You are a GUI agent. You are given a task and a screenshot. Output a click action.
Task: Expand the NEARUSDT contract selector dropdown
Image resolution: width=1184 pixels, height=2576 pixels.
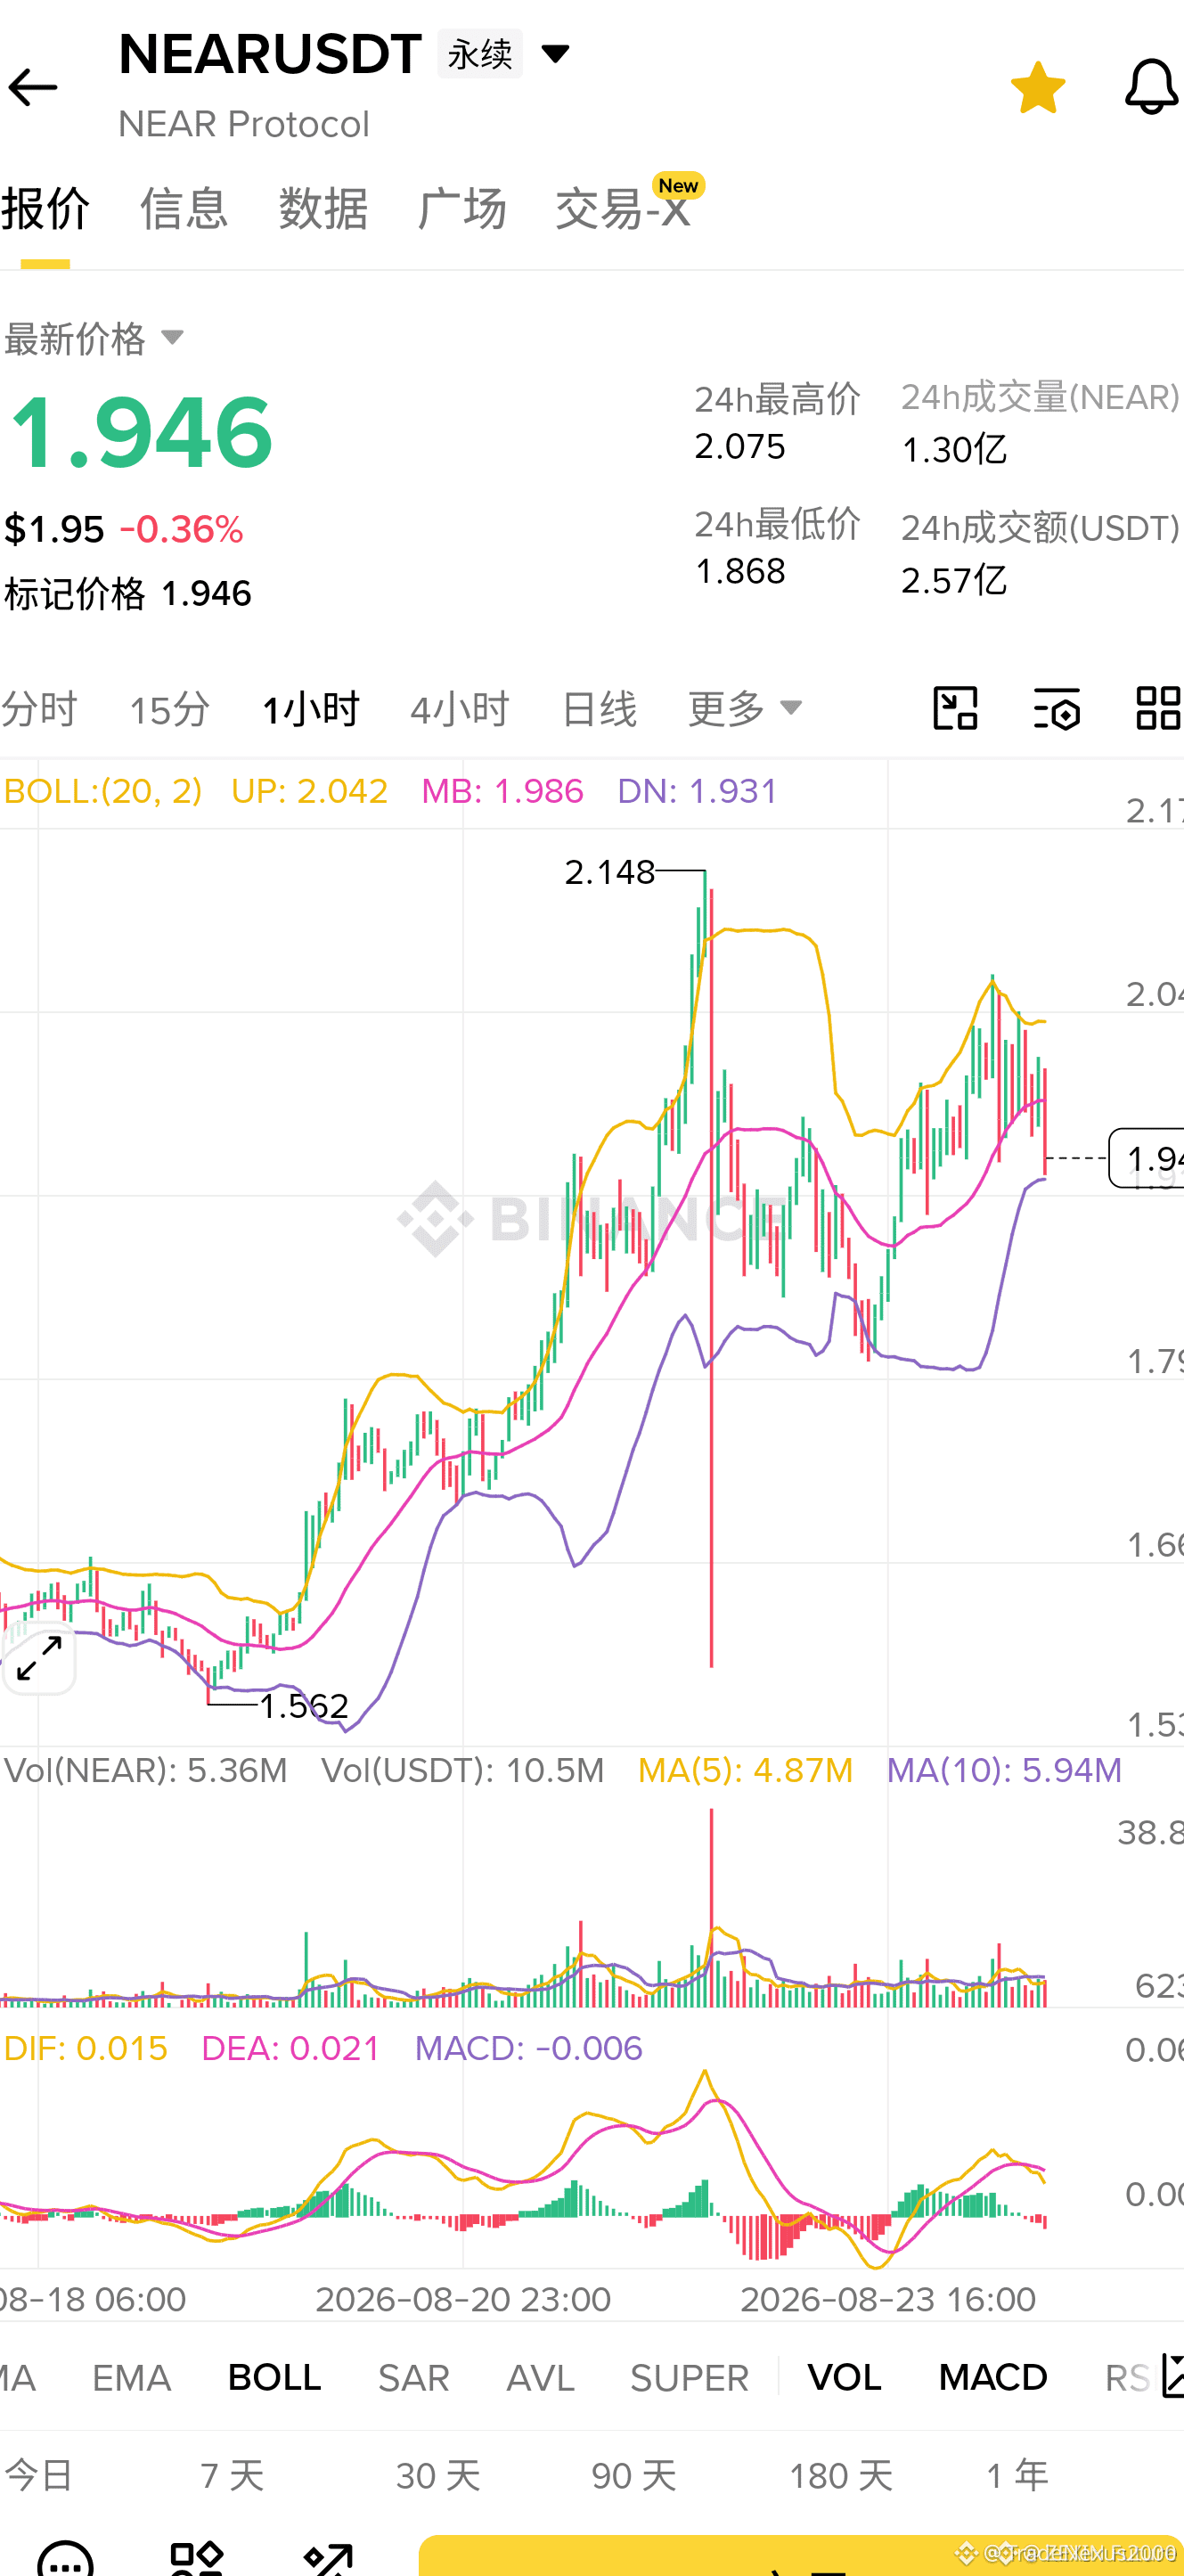coord(555,53)
